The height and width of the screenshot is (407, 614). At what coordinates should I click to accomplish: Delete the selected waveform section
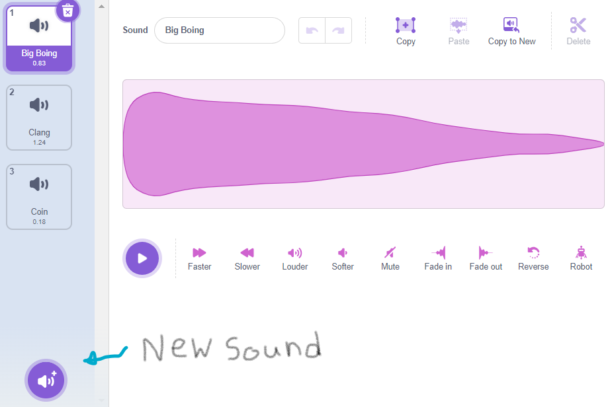click(578, 30)
